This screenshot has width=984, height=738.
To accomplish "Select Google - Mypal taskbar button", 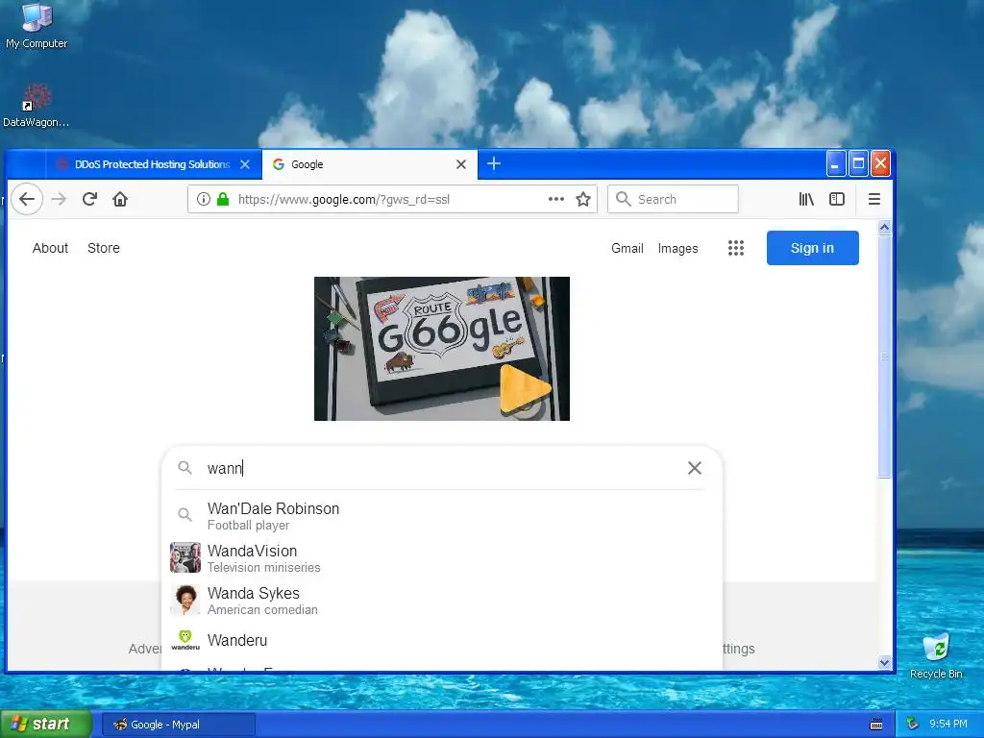I will coord(179,725).
